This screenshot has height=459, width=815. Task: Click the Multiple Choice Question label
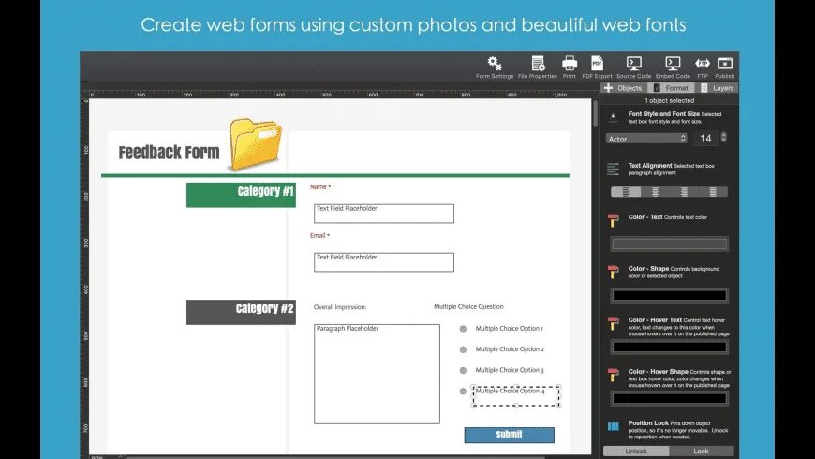coord(468,306)
